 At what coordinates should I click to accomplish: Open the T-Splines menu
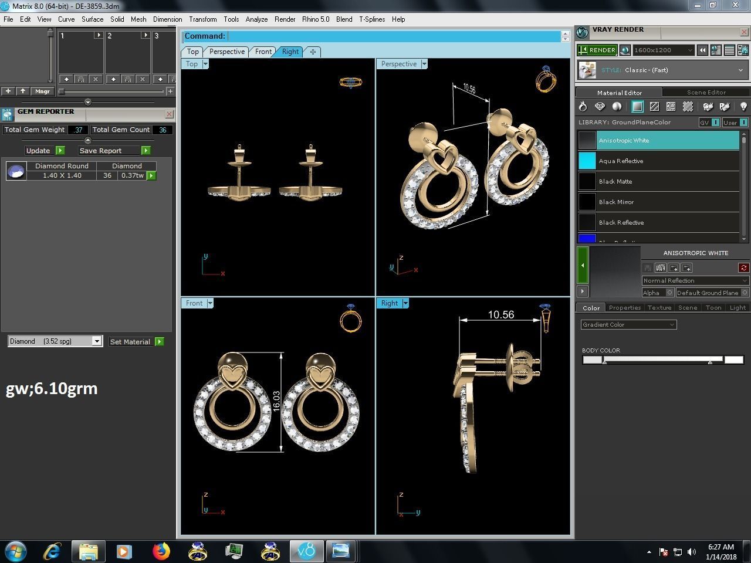[372, 19]
